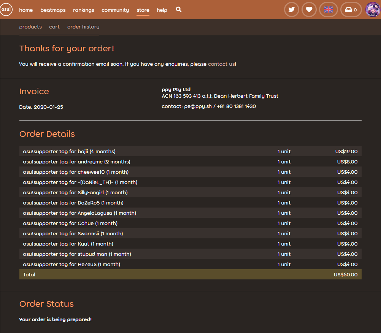Click the ppy Pty Ltd company name
The image size is (381, 333).
(x=176, y=90)
